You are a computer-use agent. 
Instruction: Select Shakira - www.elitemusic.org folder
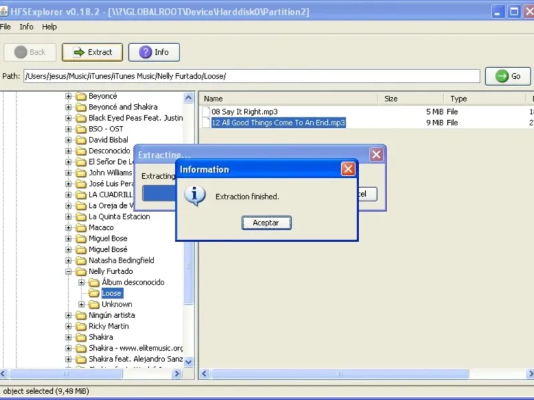click(136, 348)
